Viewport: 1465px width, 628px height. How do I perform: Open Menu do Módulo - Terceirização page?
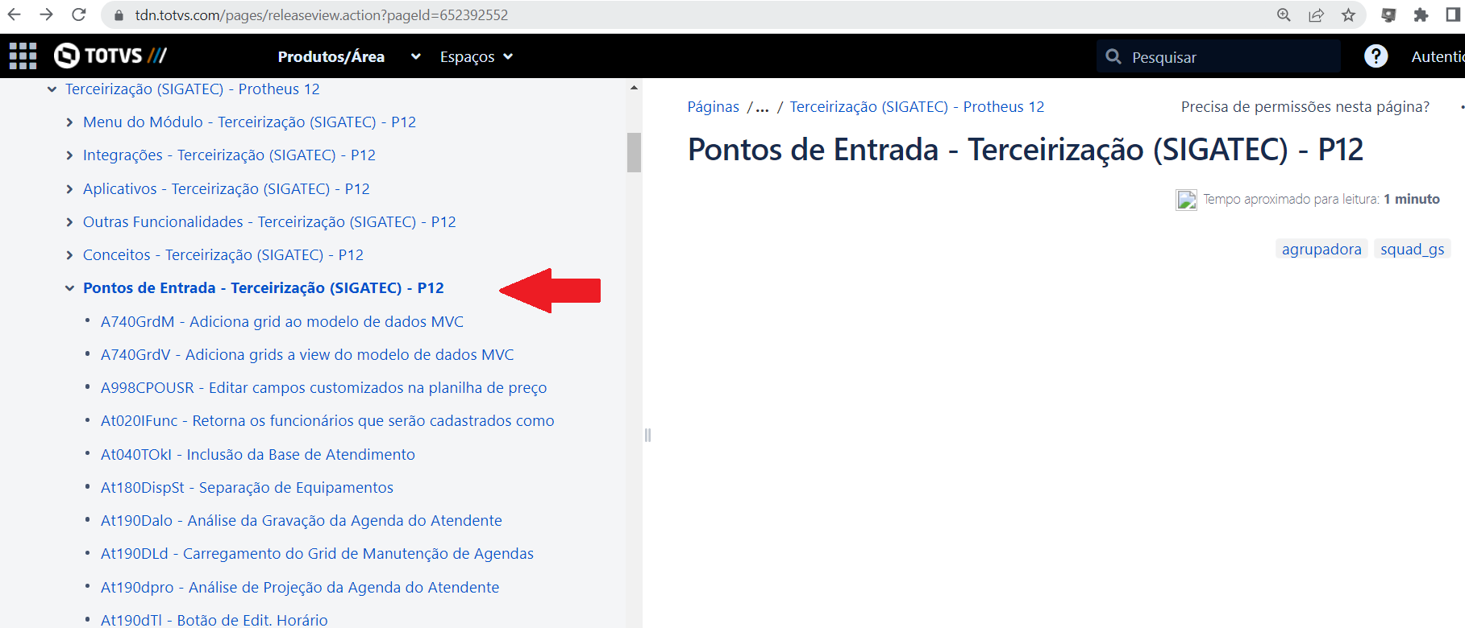pos(249,122)
